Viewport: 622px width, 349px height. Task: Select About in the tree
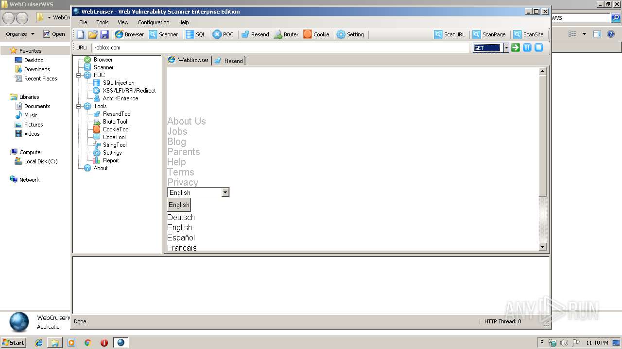click(x=101, y=168)
